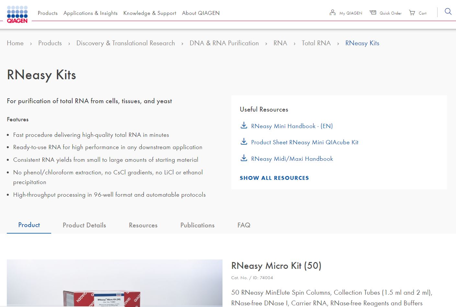The image size is (456, 307).
Task: Open the RNeasy Mini Handbook link
Action: (292, 126)
